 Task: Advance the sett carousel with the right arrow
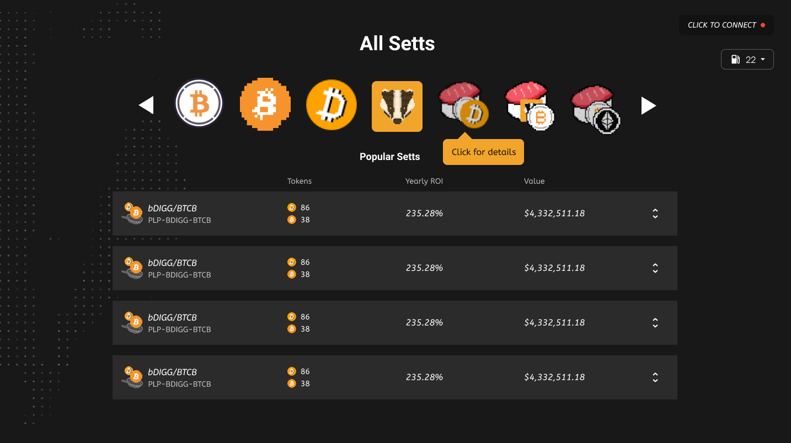tap(649, 105)
